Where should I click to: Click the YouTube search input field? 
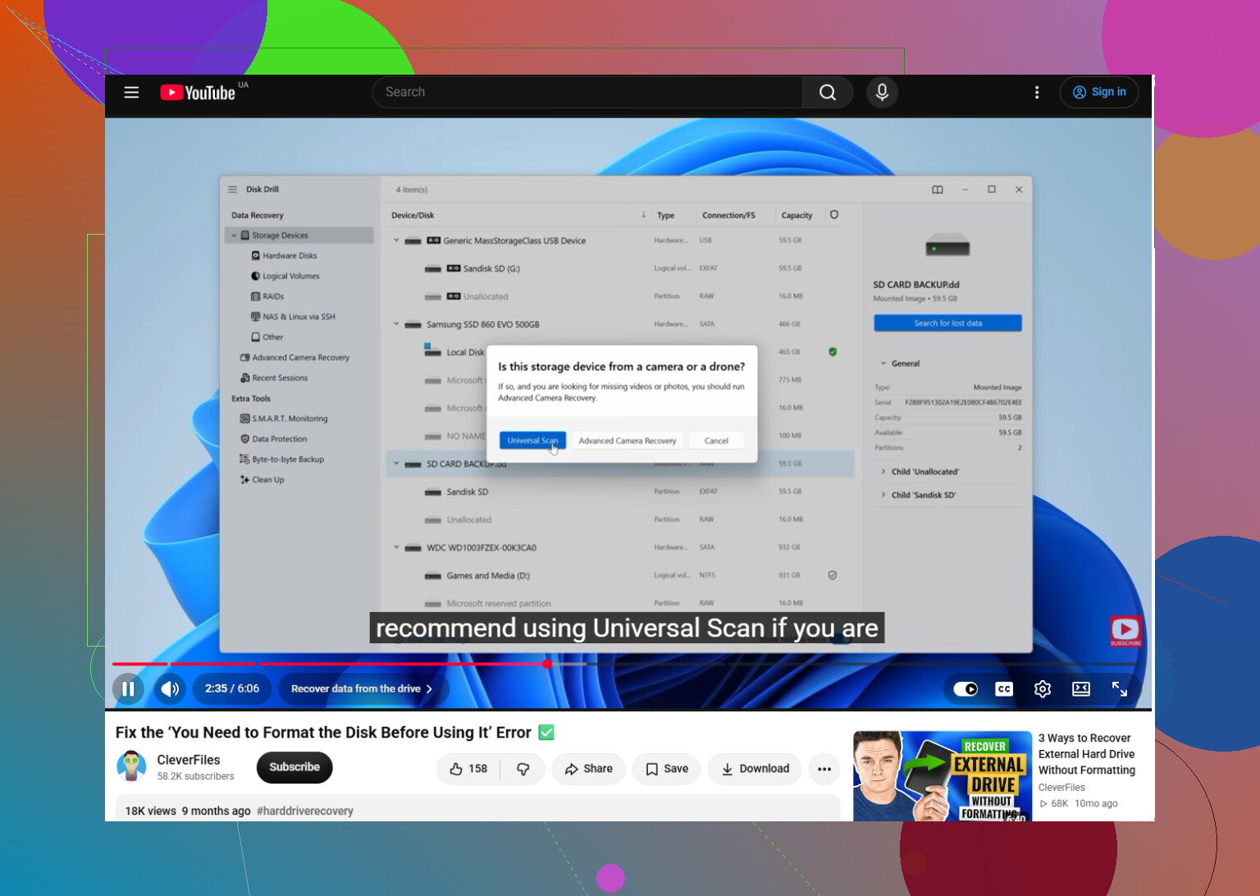point(587,92)
